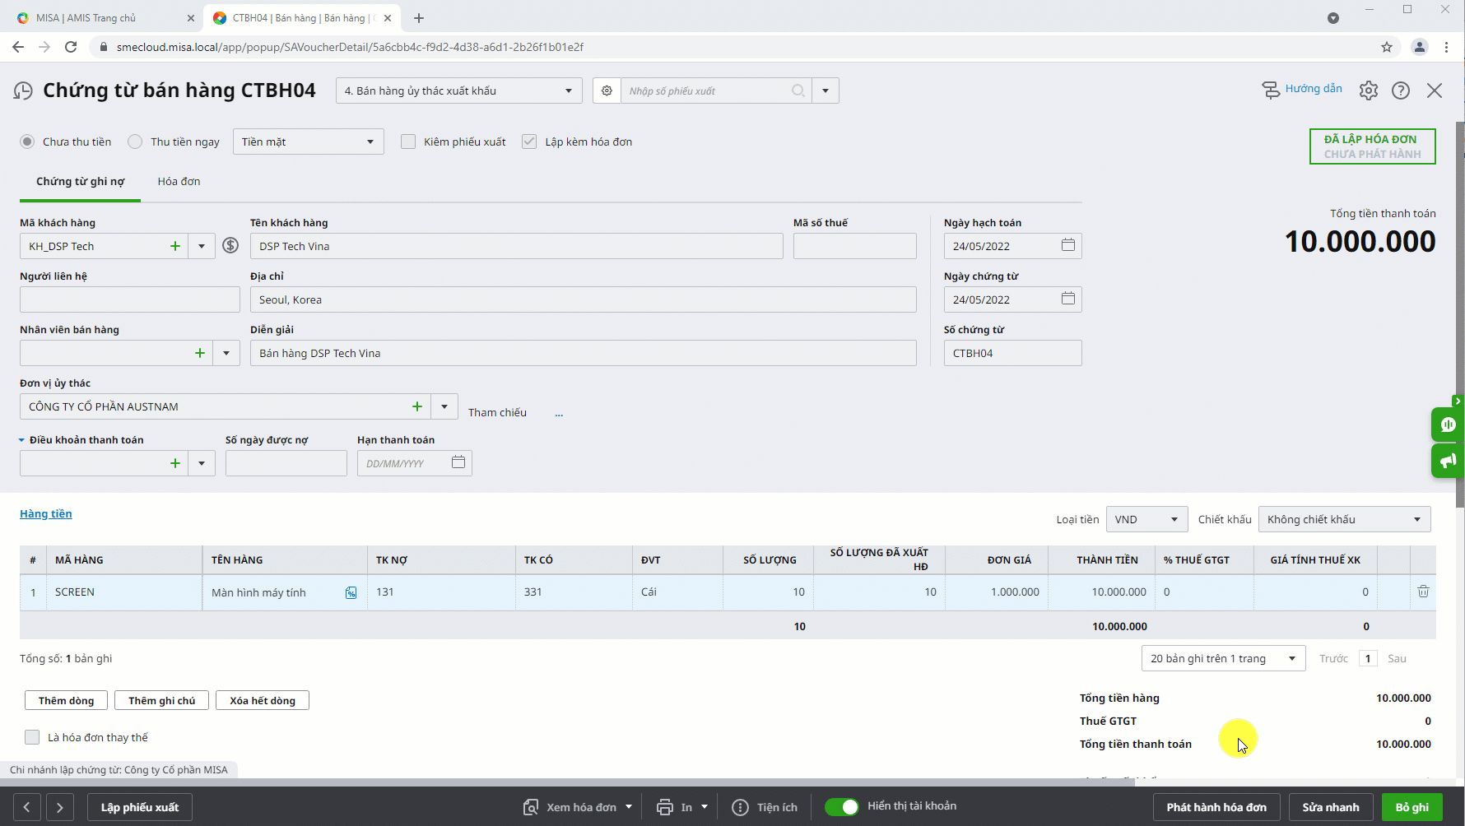
Task: Switch to the Hóa đơn tab
Action: tap(179, 181)
